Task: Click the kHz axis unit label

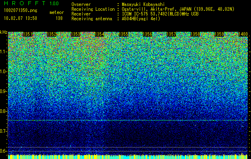Action: coord(4,32)
